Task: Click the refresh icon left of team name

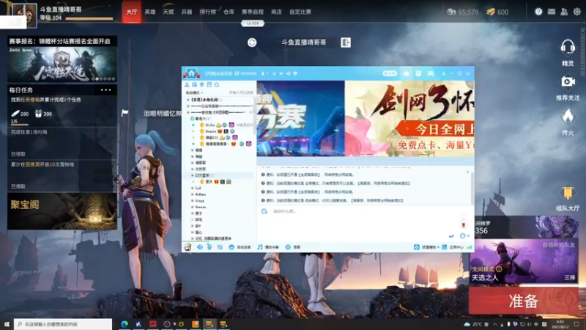Action: click(252, 43)
